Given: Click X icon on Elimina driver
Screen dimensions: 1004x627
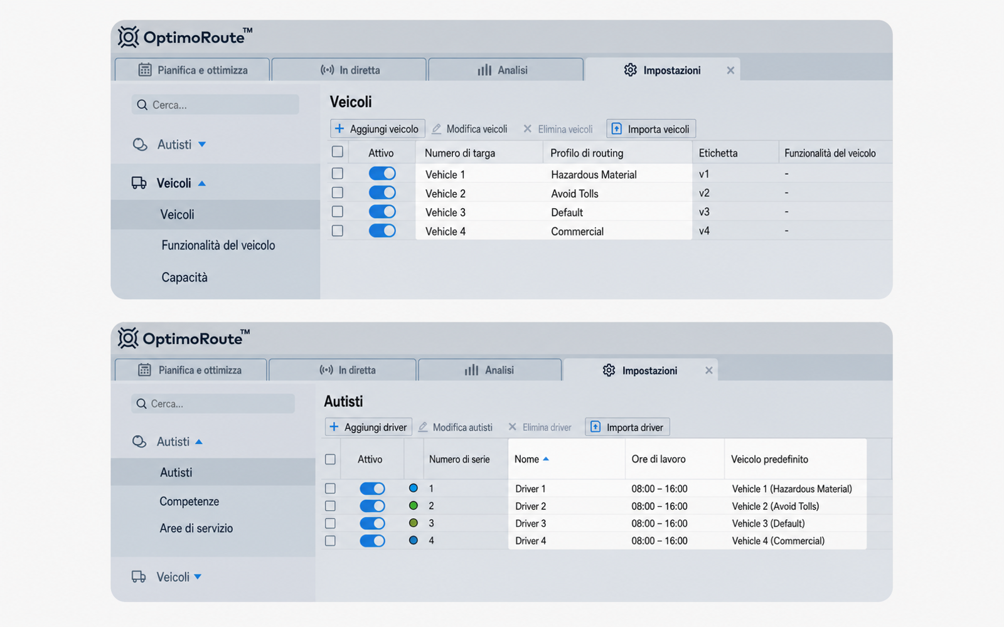Looking at the screenshot, I should 512,427.
